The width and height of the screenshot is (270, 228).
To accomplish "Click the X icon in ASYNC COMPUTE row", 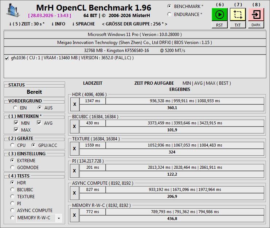I will 75,193.
